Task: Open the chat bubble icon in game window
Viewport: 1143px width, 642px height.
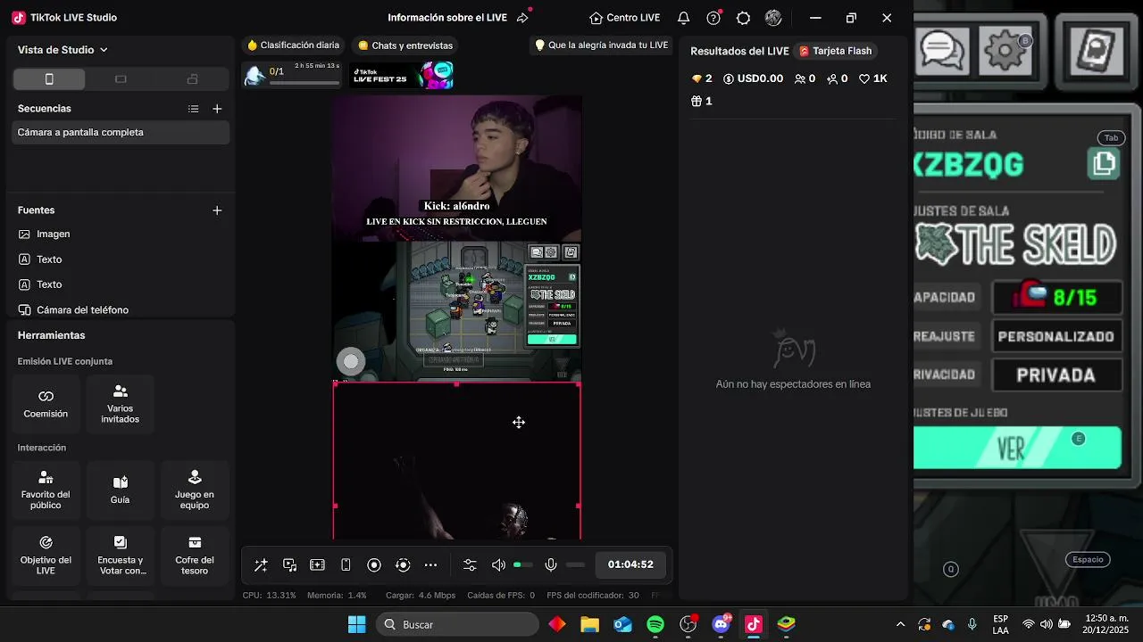Action: (944, 49)
